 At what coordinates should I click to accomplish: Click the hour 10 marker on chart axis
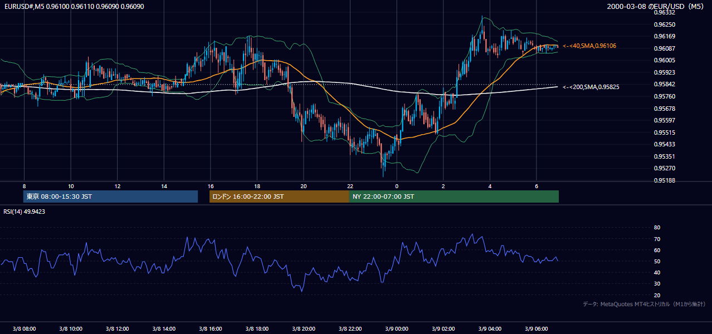tap(71, 186)
